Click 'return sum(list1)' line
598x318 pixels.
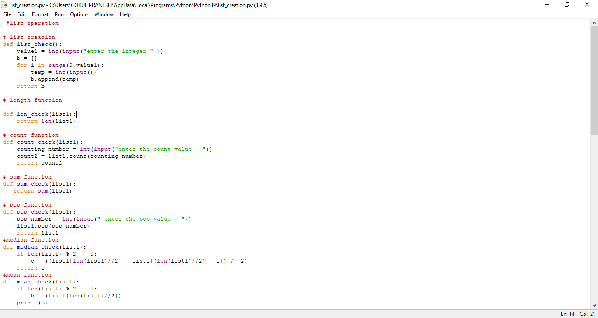[42, 191]
